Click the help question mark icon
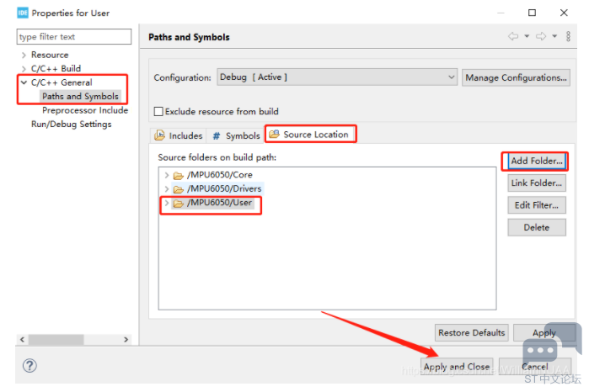Image resolution: width=589 pixels, height=392 pixels. point(29,366)
